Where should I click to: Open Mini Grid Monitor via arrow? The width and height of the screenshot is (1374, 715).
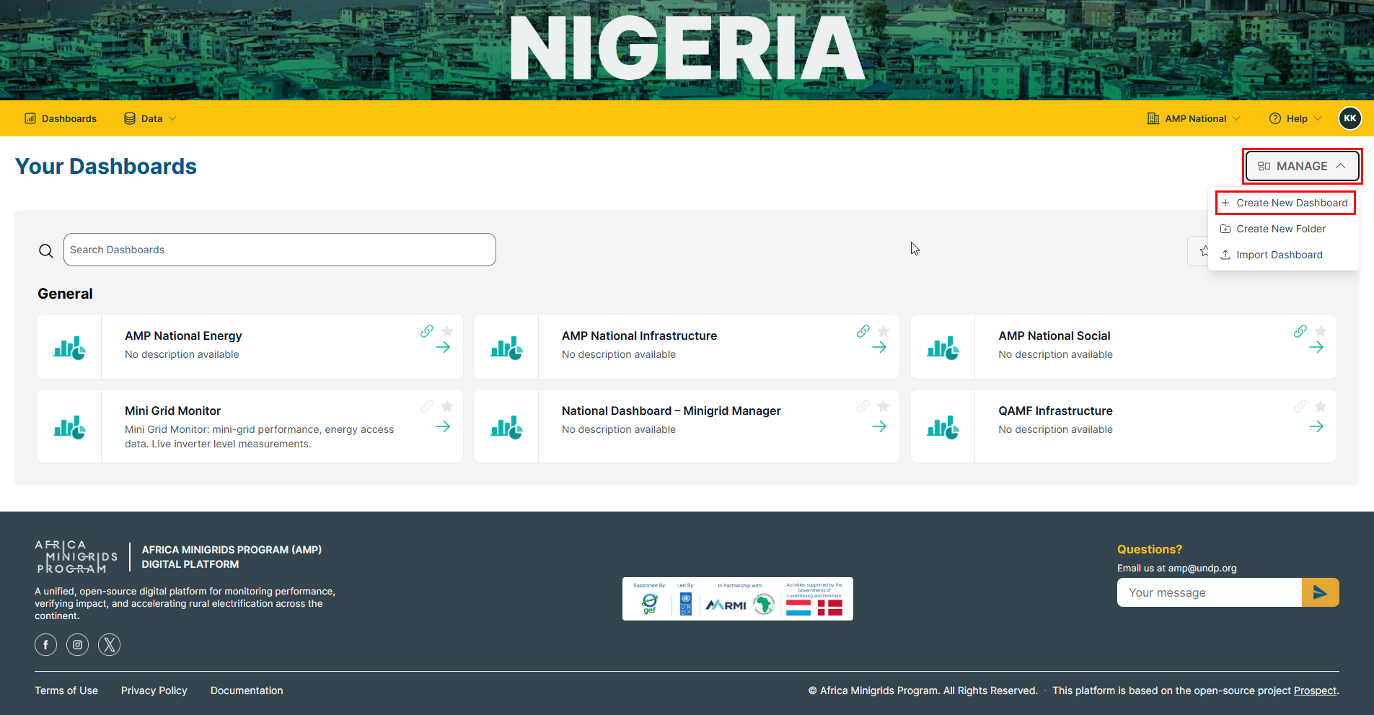click(443, 427)
